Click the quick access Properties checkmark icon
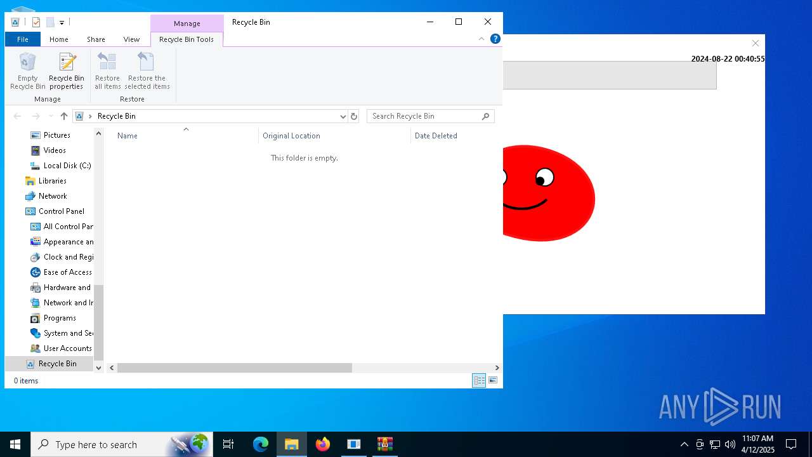This screenshot has height=457, width=812. (x=36, y=22)
